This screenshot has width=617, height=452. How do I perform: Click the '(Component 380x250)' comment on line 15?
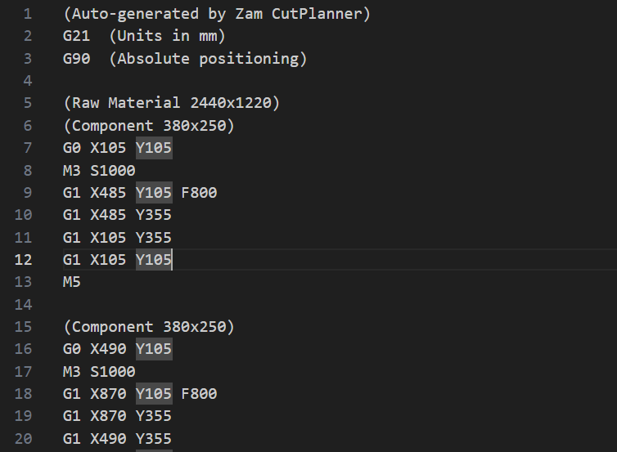148,327
